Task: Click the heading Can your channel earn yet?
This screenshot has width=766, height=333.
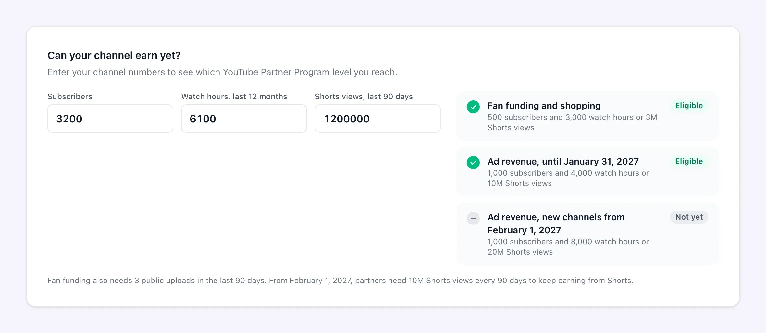Action: point(114,55)
